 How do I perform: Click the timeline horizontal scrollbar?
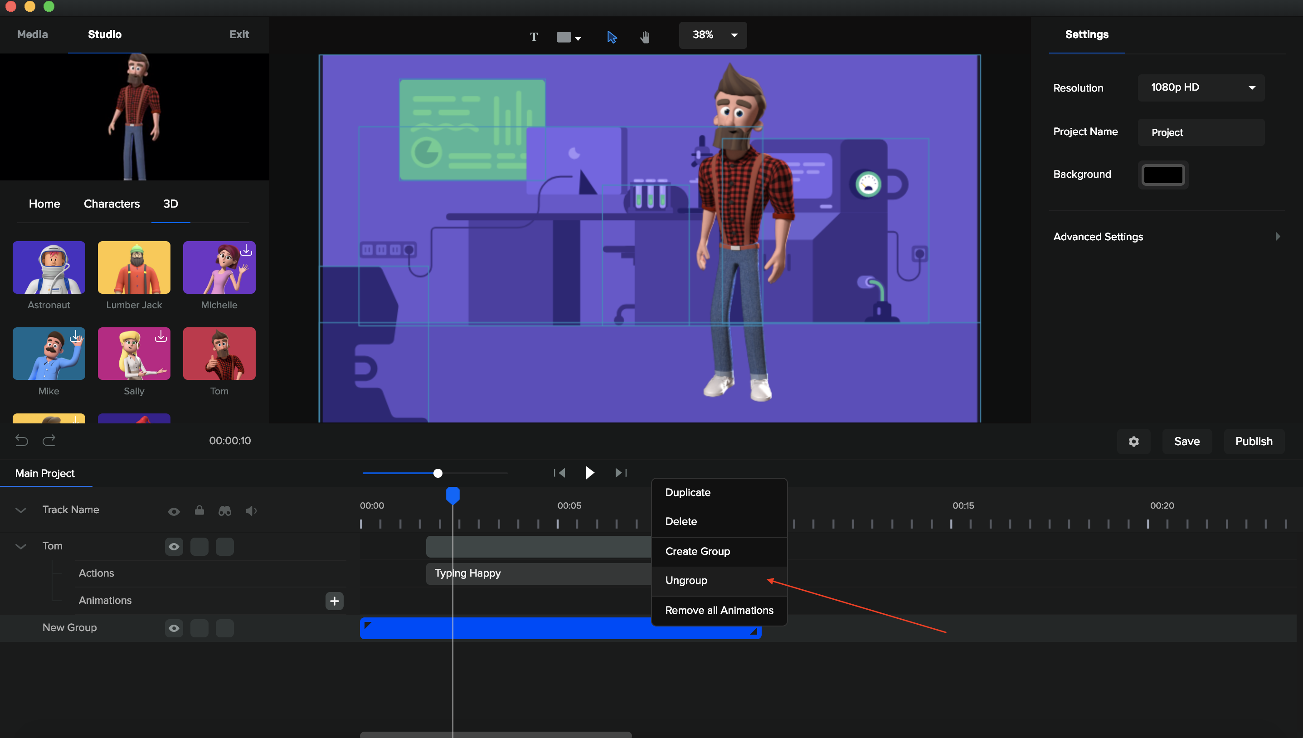tap(495, 734)
